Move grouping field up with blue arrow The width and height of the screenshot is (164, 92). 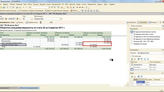[145, 59]
